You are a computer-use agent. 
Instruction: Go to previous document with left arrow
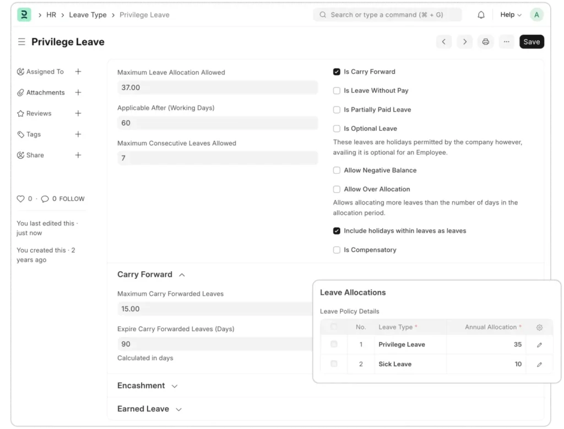(x=444, y=42)
